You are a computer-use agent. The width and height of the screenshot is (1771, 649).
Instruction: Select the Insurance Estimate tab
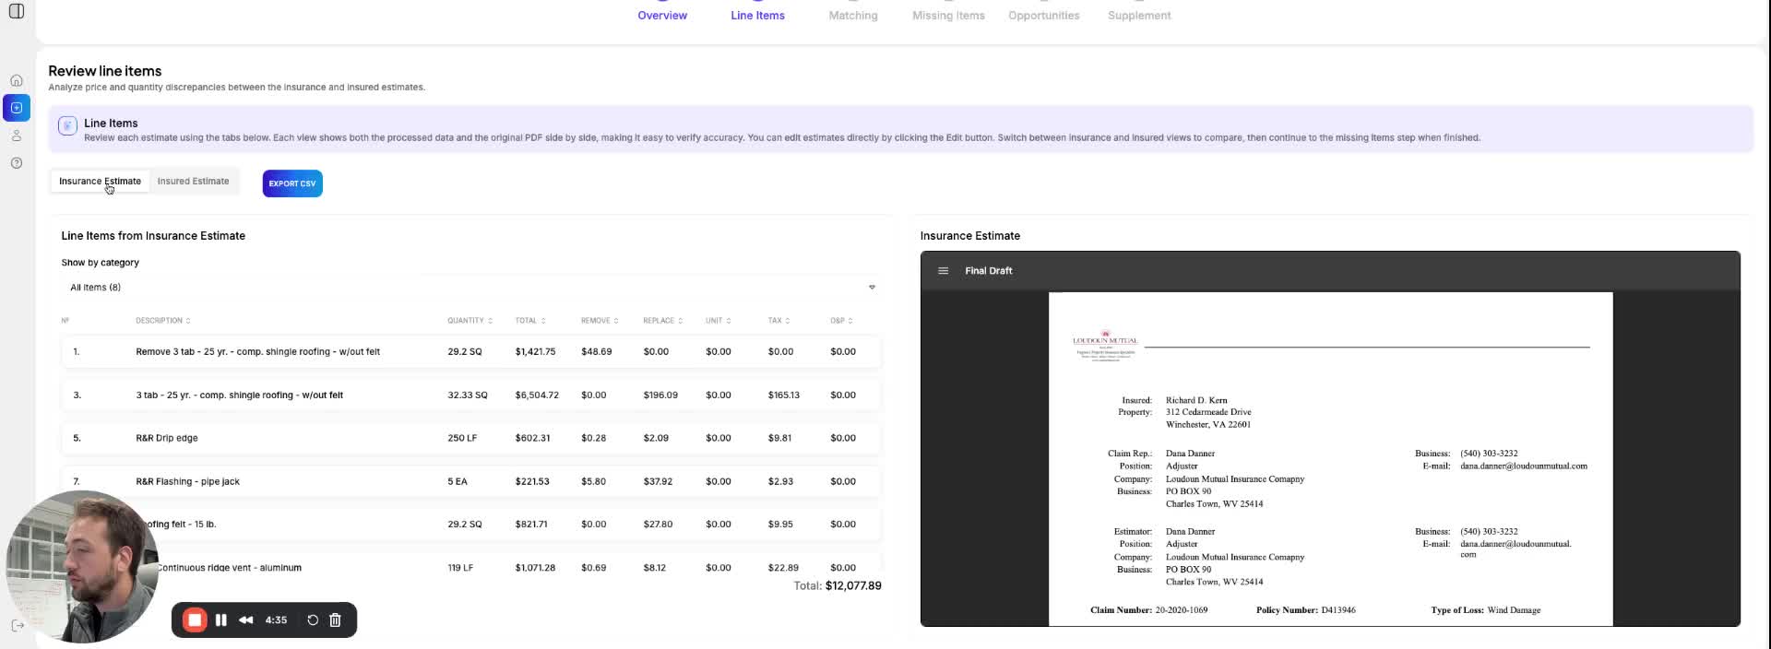coord(100,182)
